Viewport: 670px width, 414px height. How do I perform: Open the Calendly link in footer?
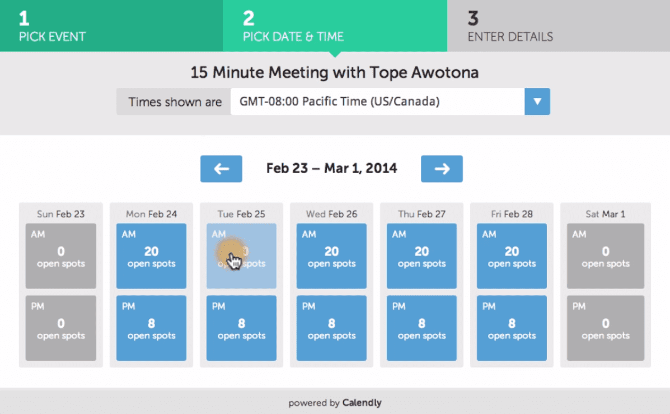tap(362, 402)
